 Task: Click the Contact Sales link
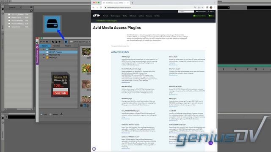coord(199,16)
